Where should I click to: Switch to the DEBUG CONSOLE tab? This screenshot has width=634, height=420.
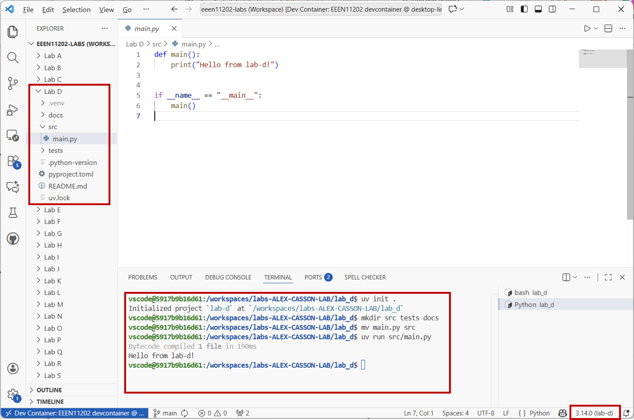pos(228,277)
